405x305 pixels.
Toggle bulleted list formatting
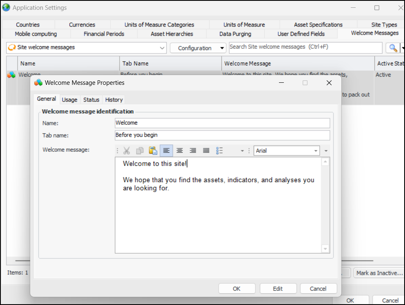(x=219, y=151)
